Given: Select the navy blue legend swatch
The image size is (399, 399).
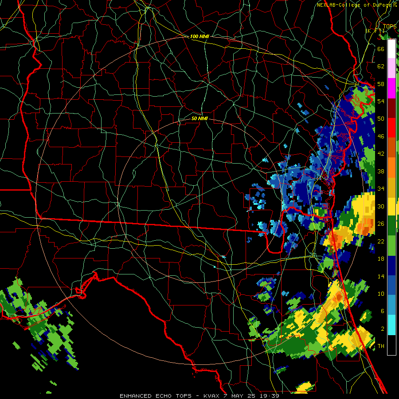Looking at the screenshot, I should tap(391, 266).
